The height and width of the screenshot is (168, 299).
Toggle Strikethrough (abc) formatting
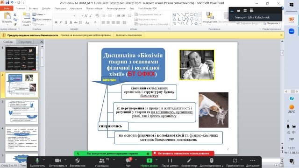(x=76, y=22)
